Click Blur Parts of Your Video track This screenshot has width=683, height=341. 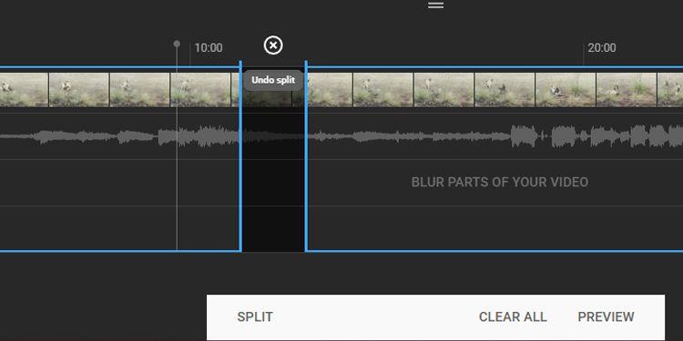click(x=500, y=182)
